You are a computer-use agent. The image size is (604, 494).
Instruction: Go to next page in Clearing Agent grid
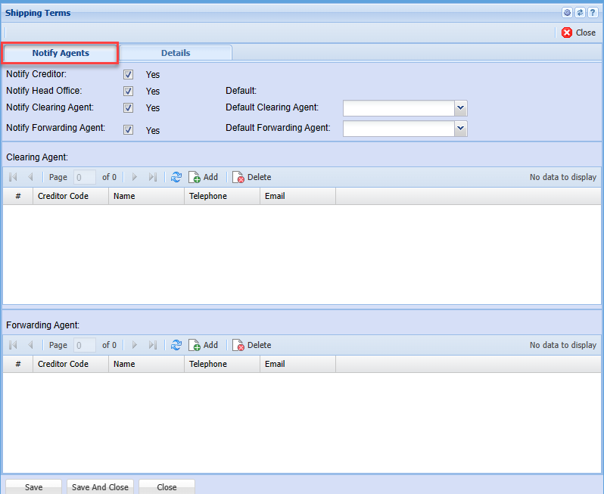coord(135,177)
